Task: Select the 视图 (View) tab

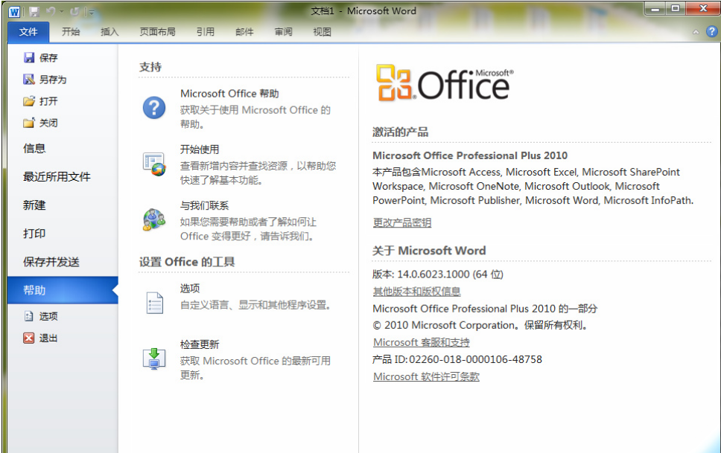Action: point(322,32)
